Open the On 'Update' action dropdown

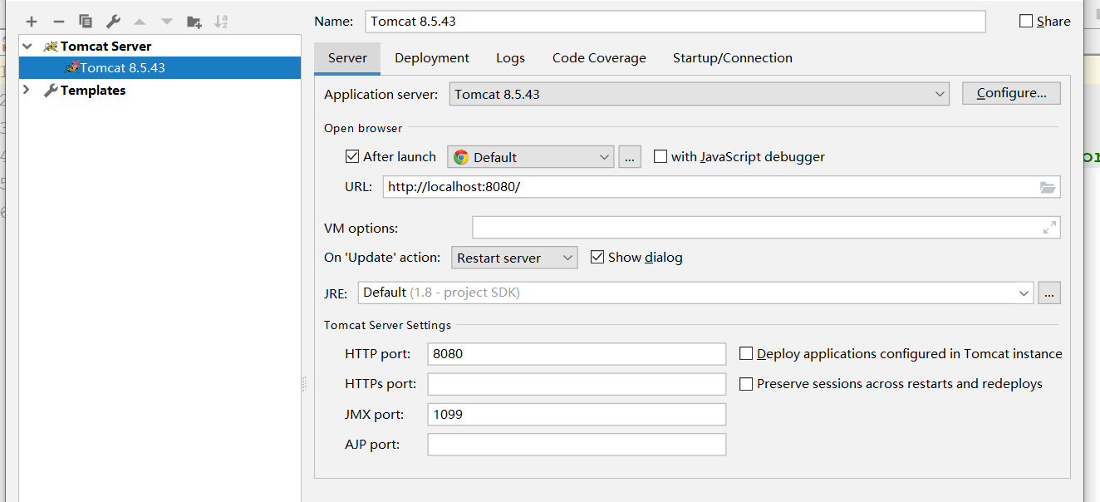tap(514, 258)
